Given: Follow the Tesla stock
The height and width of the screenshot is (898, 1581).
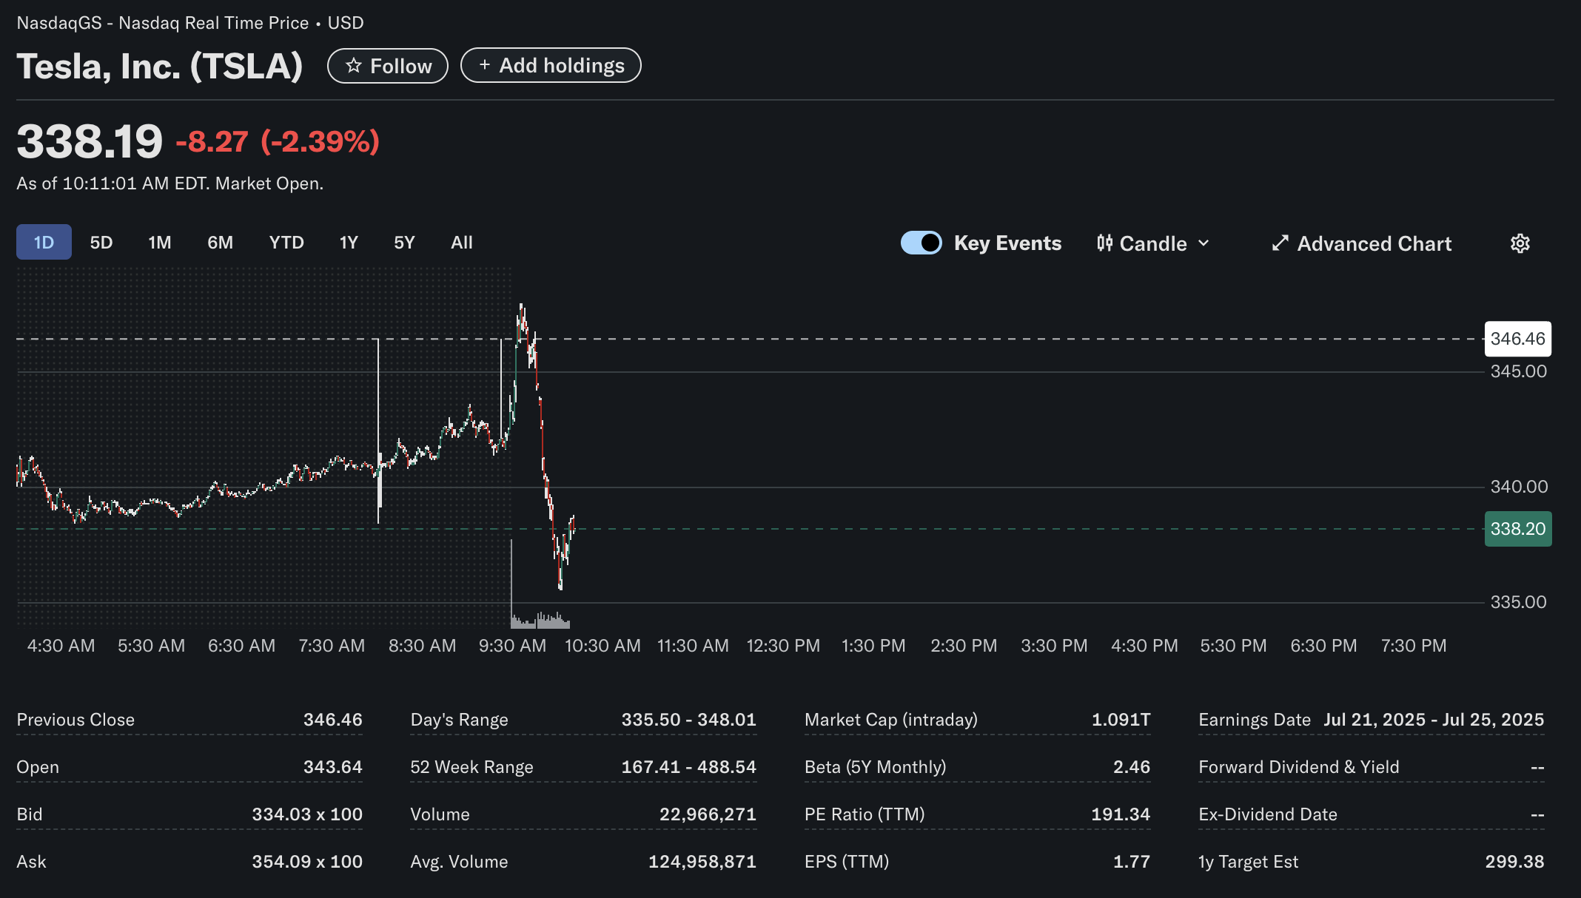Looking at the screenshot, I should tap(388, 66).
